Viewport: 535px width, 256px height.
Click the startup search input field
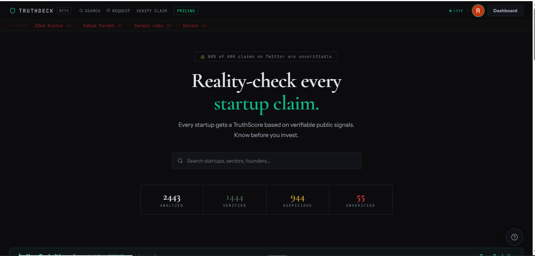tap(266, 161)
